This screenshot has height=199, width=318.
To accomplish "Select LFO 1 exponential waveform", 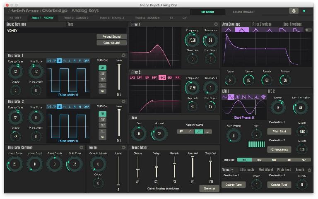I will click(x=251, y=97).
